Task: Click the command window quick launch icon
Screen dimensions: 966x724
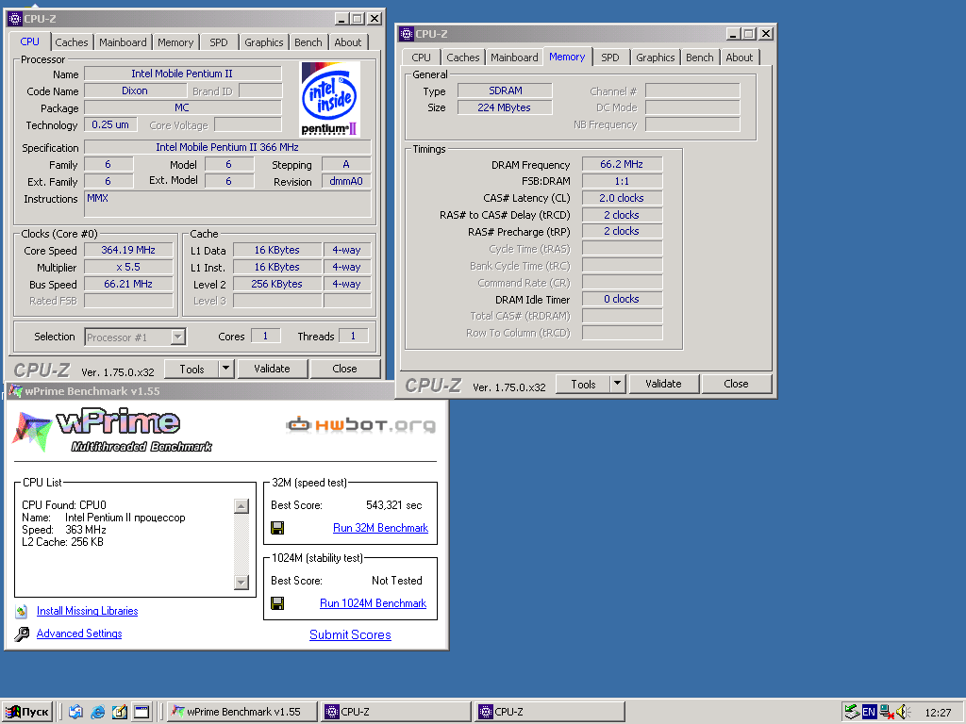Action: click(x=142, y=712)
